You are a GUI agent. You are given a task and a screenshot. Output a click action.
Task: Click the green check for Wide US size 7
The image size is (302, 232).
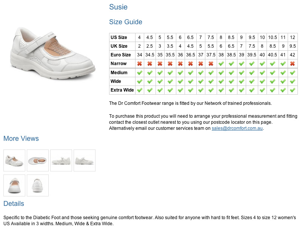(x=201, y=81)
